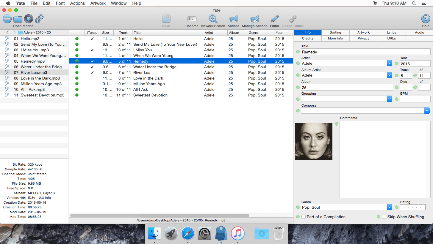Expand the Genre dropdown
This screenshot has height=244, width=433.
[x=390, y=207]
